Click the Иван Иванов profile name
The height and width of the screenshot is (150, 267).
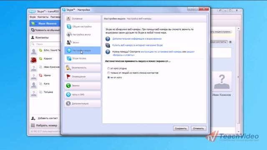click(x=47, y=23)
